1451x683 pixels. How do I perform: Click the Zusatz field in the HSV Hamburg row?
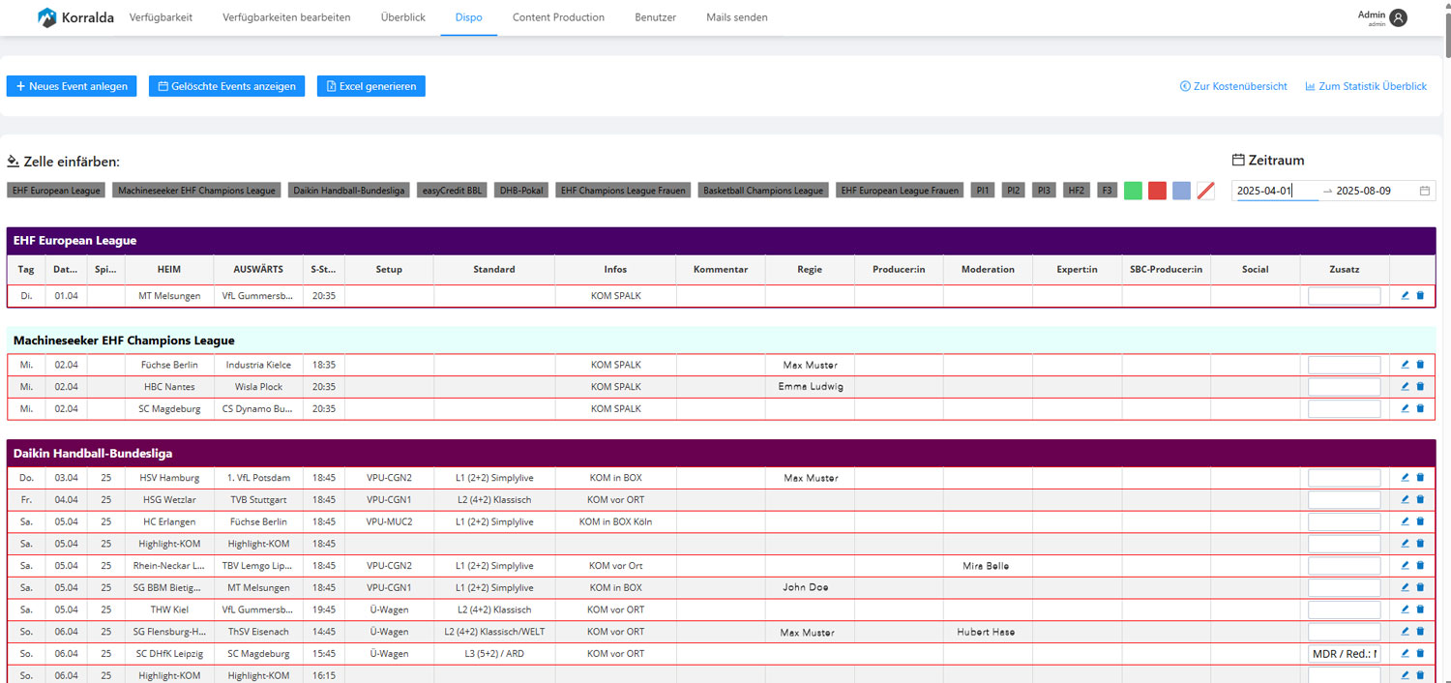1345,478
